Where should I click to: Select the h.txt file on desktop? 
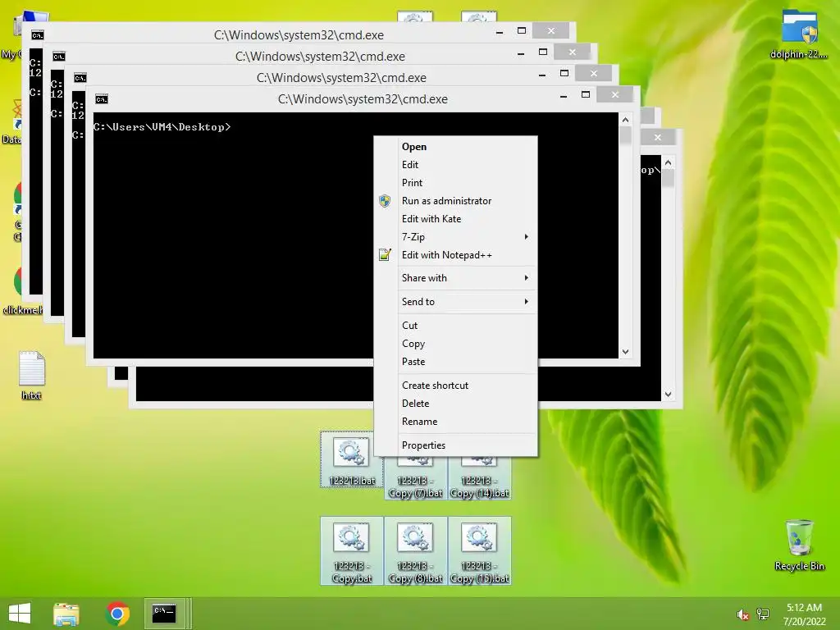coord(32,376)
